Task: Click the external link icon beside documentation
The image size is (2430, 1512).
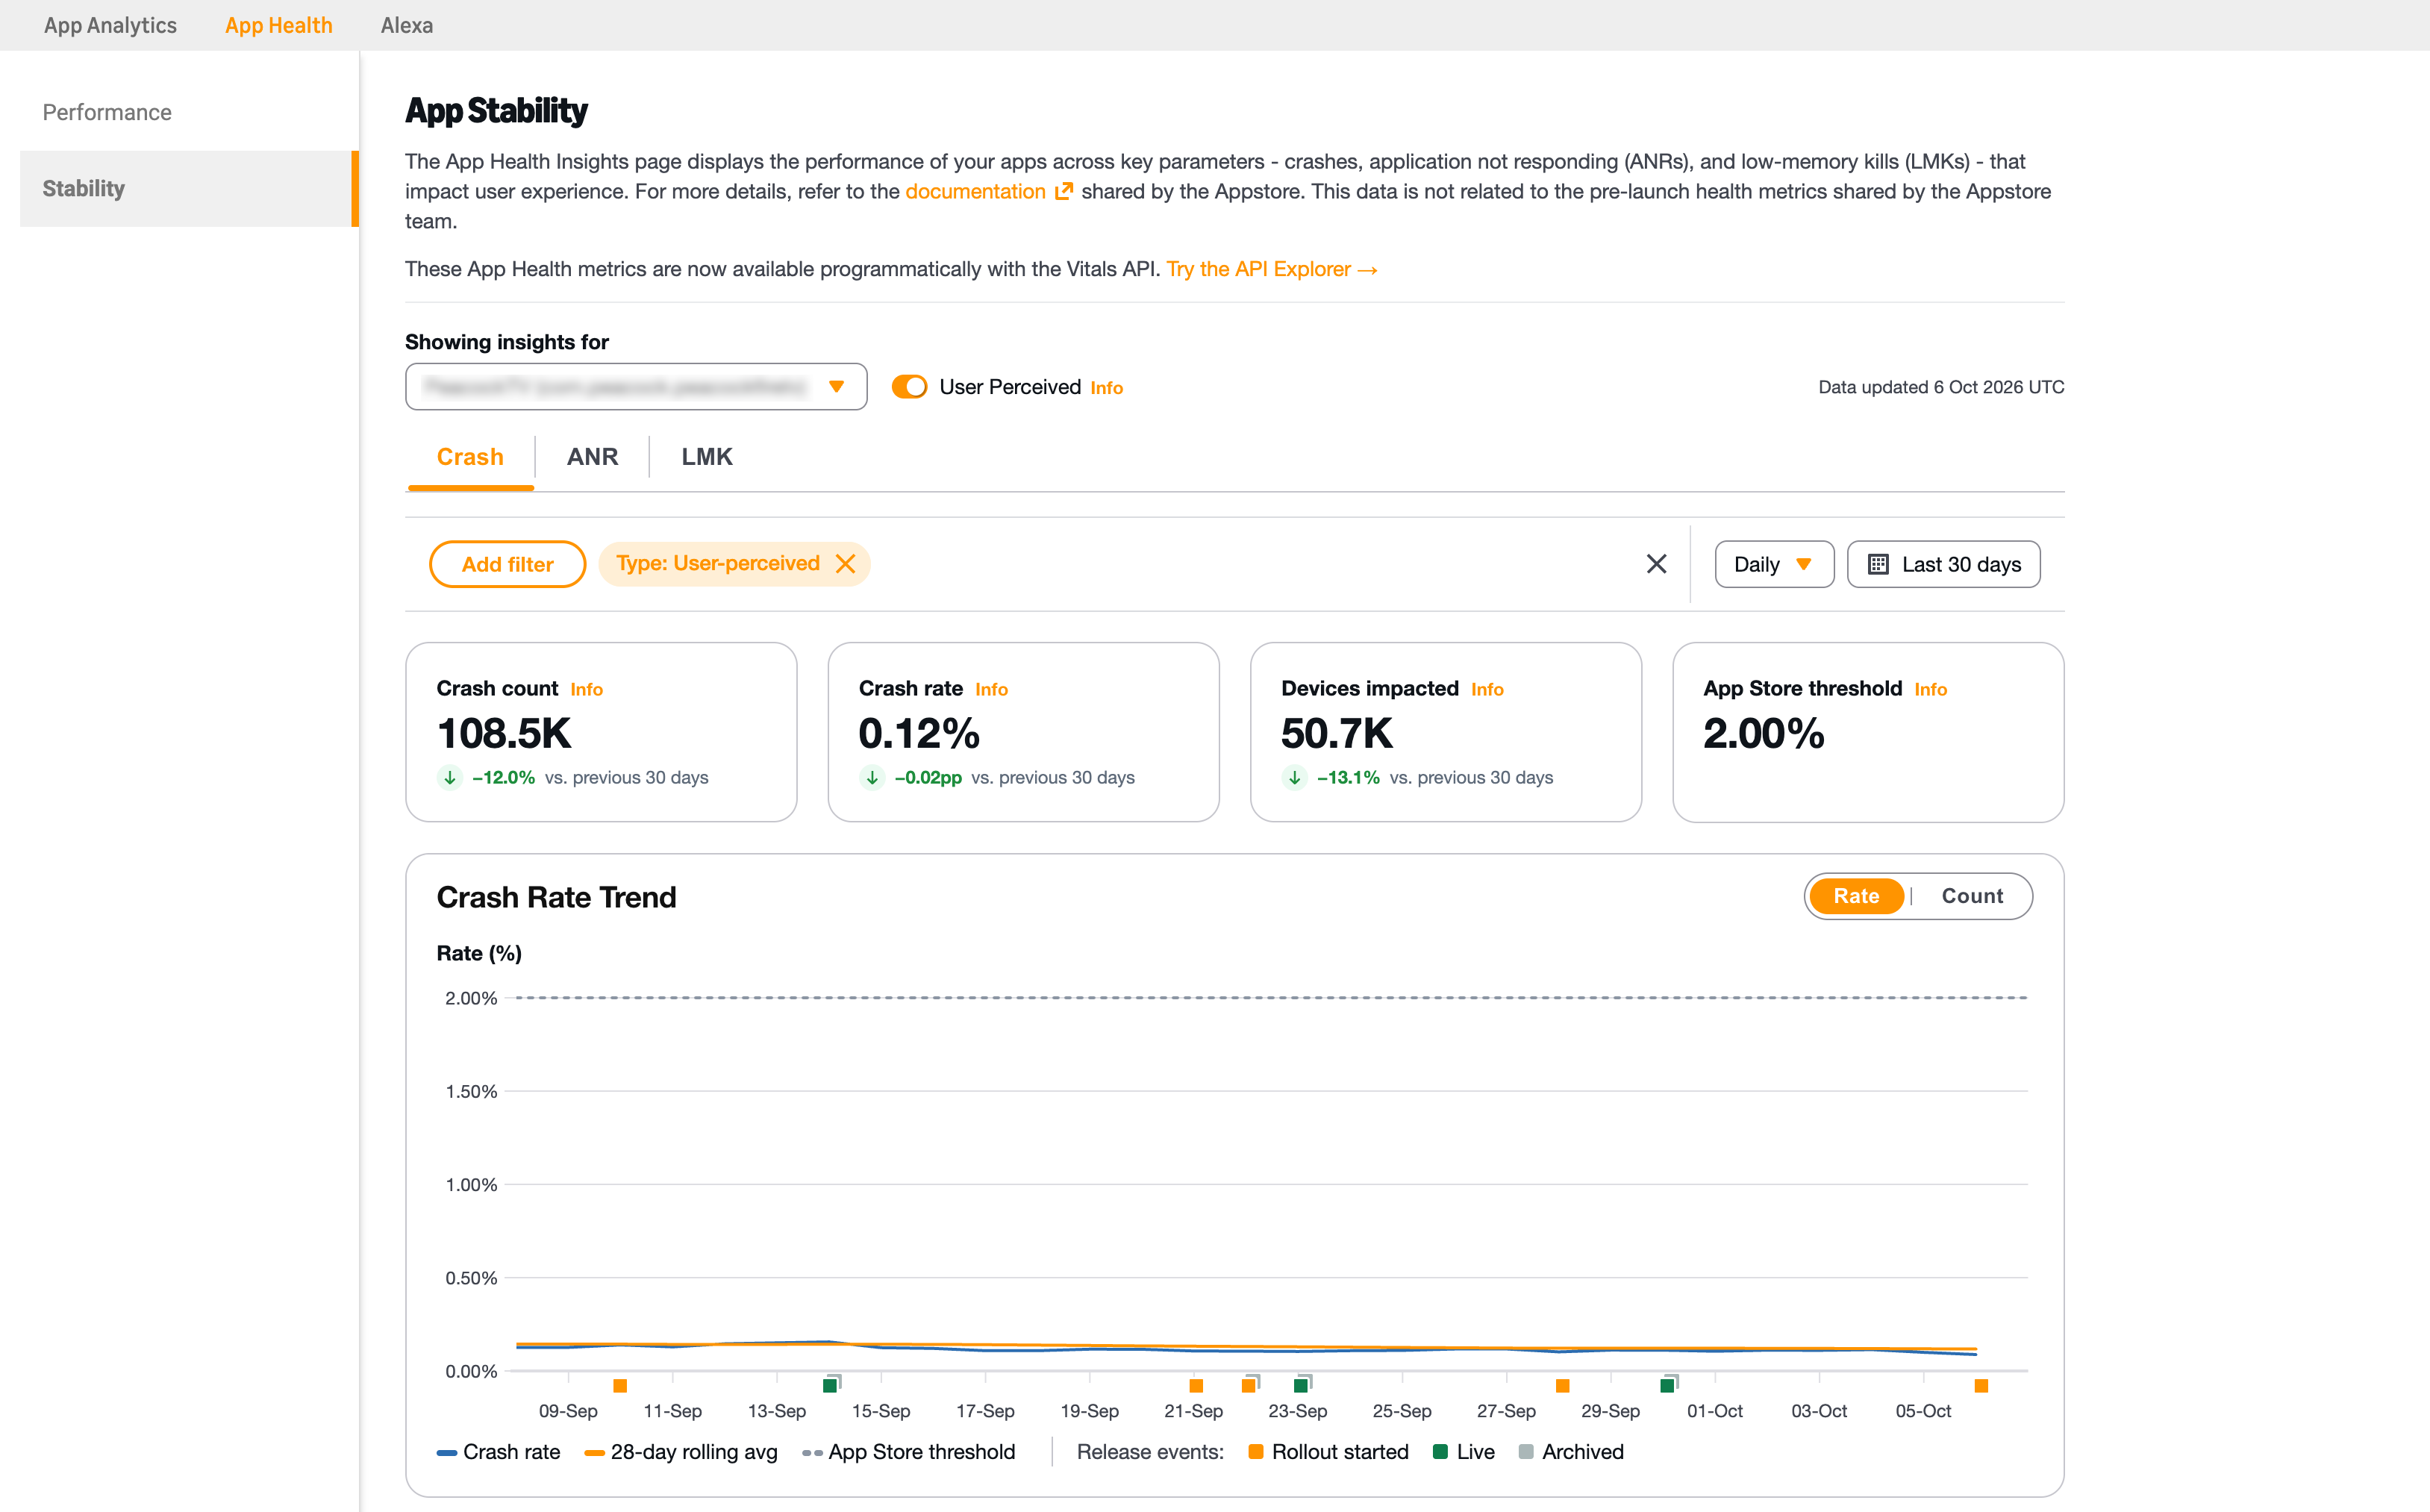Action: pos(1064,191)
